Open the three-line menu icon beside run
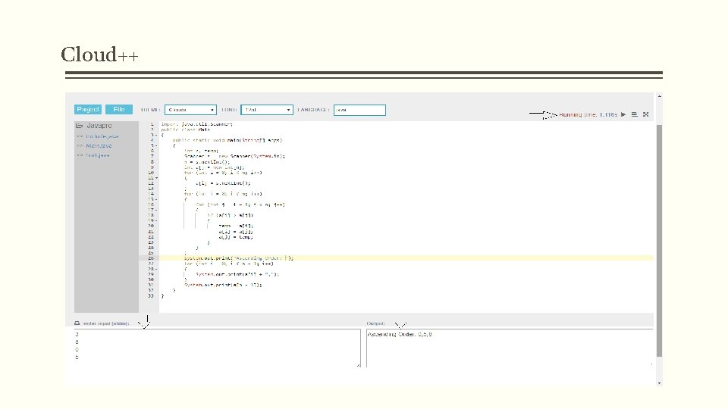The image size is (728, 409). tap(634, 114)
